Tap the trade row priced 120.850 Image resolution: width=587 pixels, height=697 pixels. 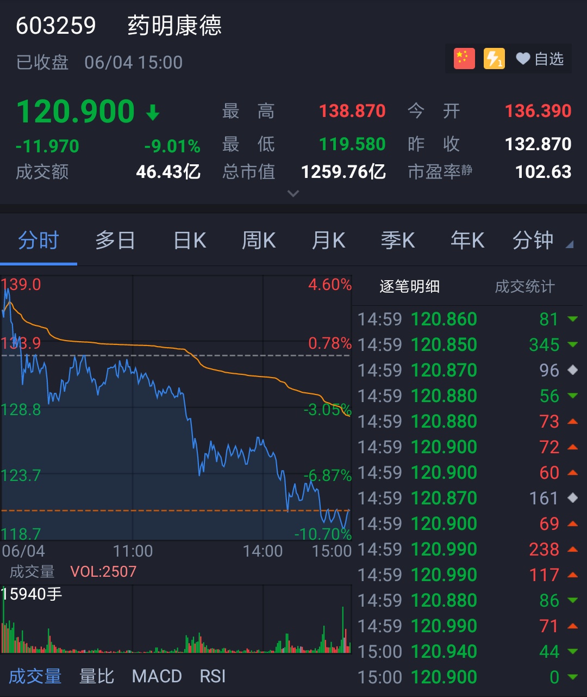coord(470,344)
